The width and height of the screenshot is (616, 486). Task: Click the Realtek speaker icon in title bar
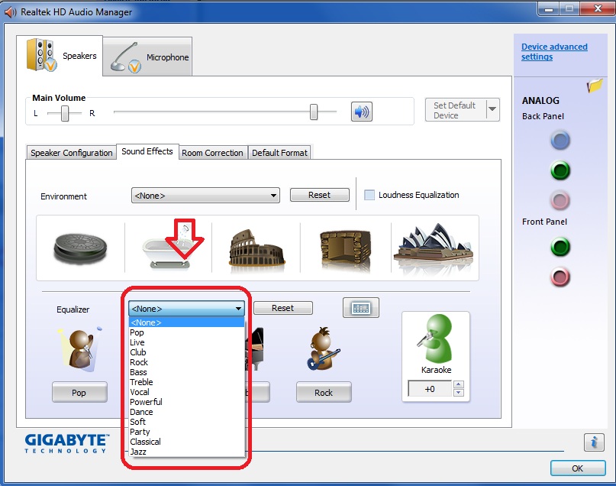point(10,12)
